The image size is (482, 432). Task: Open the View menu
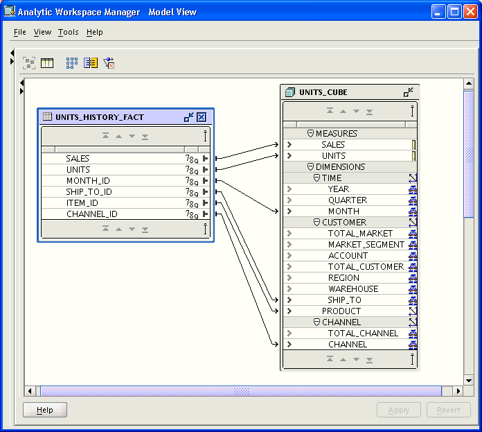click(42, 32)
